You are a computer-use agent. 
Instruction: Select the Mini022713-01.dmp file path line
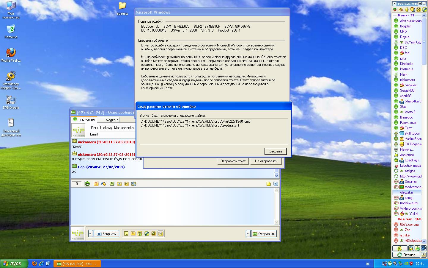pos(196,121)
